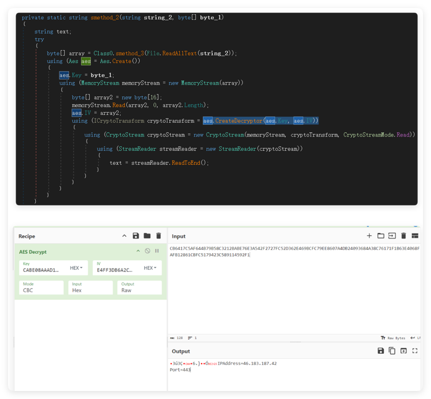The width and height of the screenshot is (431, 399).
Task: Click smethod_2 in the method signature
Action: 105,17
